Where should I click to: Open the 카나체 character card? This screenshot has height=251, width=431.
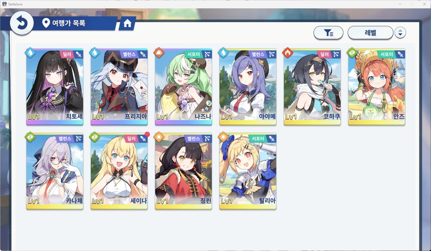(55, 171)
